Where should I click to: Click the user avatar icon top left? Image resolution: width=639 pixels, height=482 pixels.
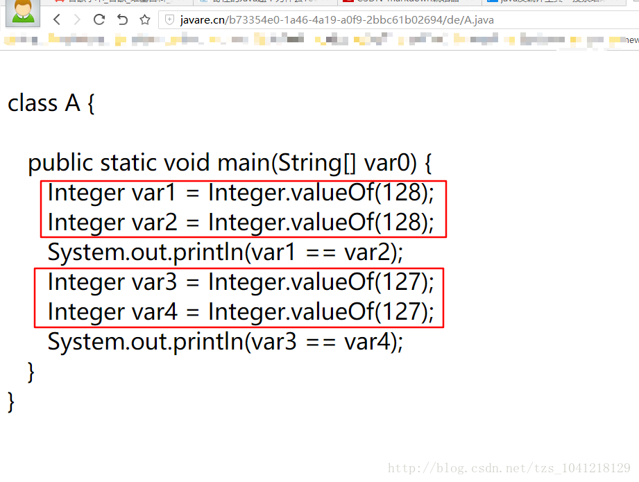[22, 14]
